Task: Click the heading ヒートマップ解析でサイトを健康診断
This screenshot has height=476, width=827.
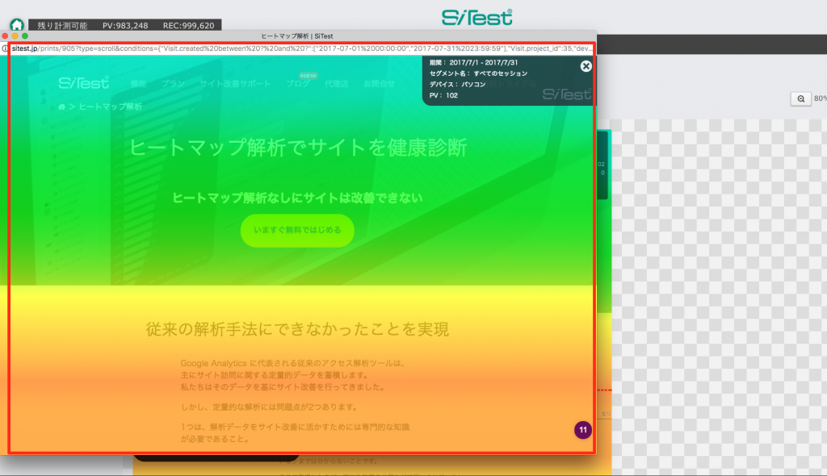Action: click(298, 148)
